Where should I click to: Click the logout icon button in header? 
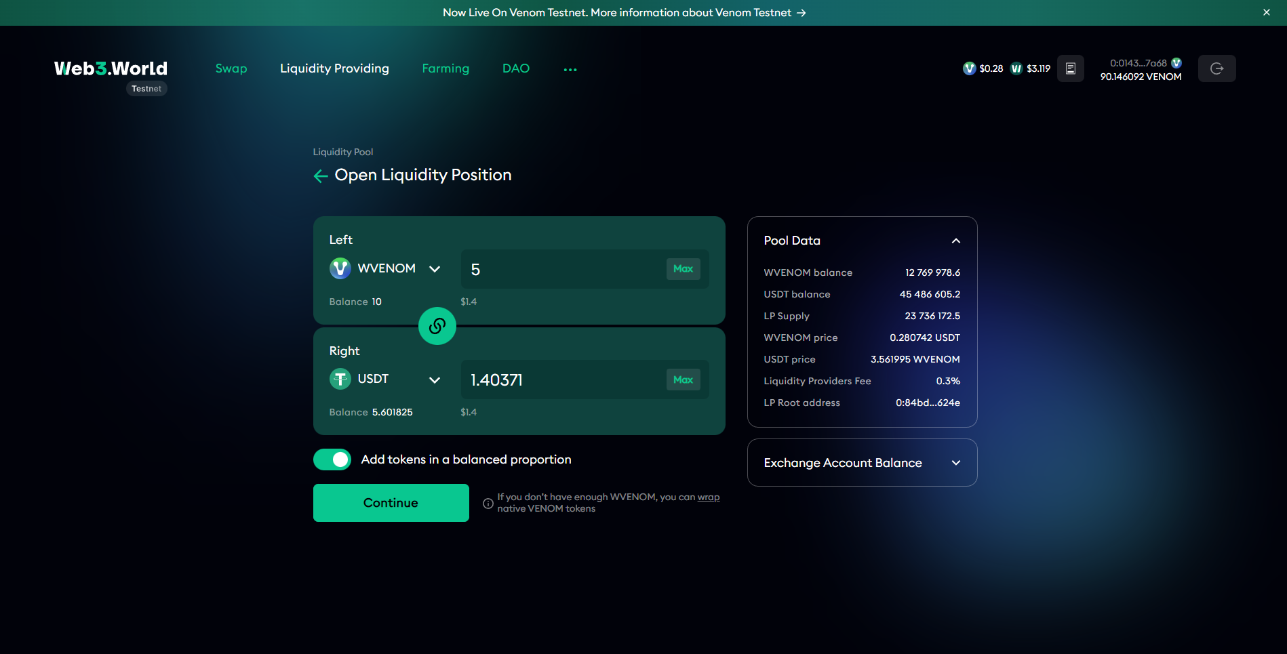(1216, 68)
